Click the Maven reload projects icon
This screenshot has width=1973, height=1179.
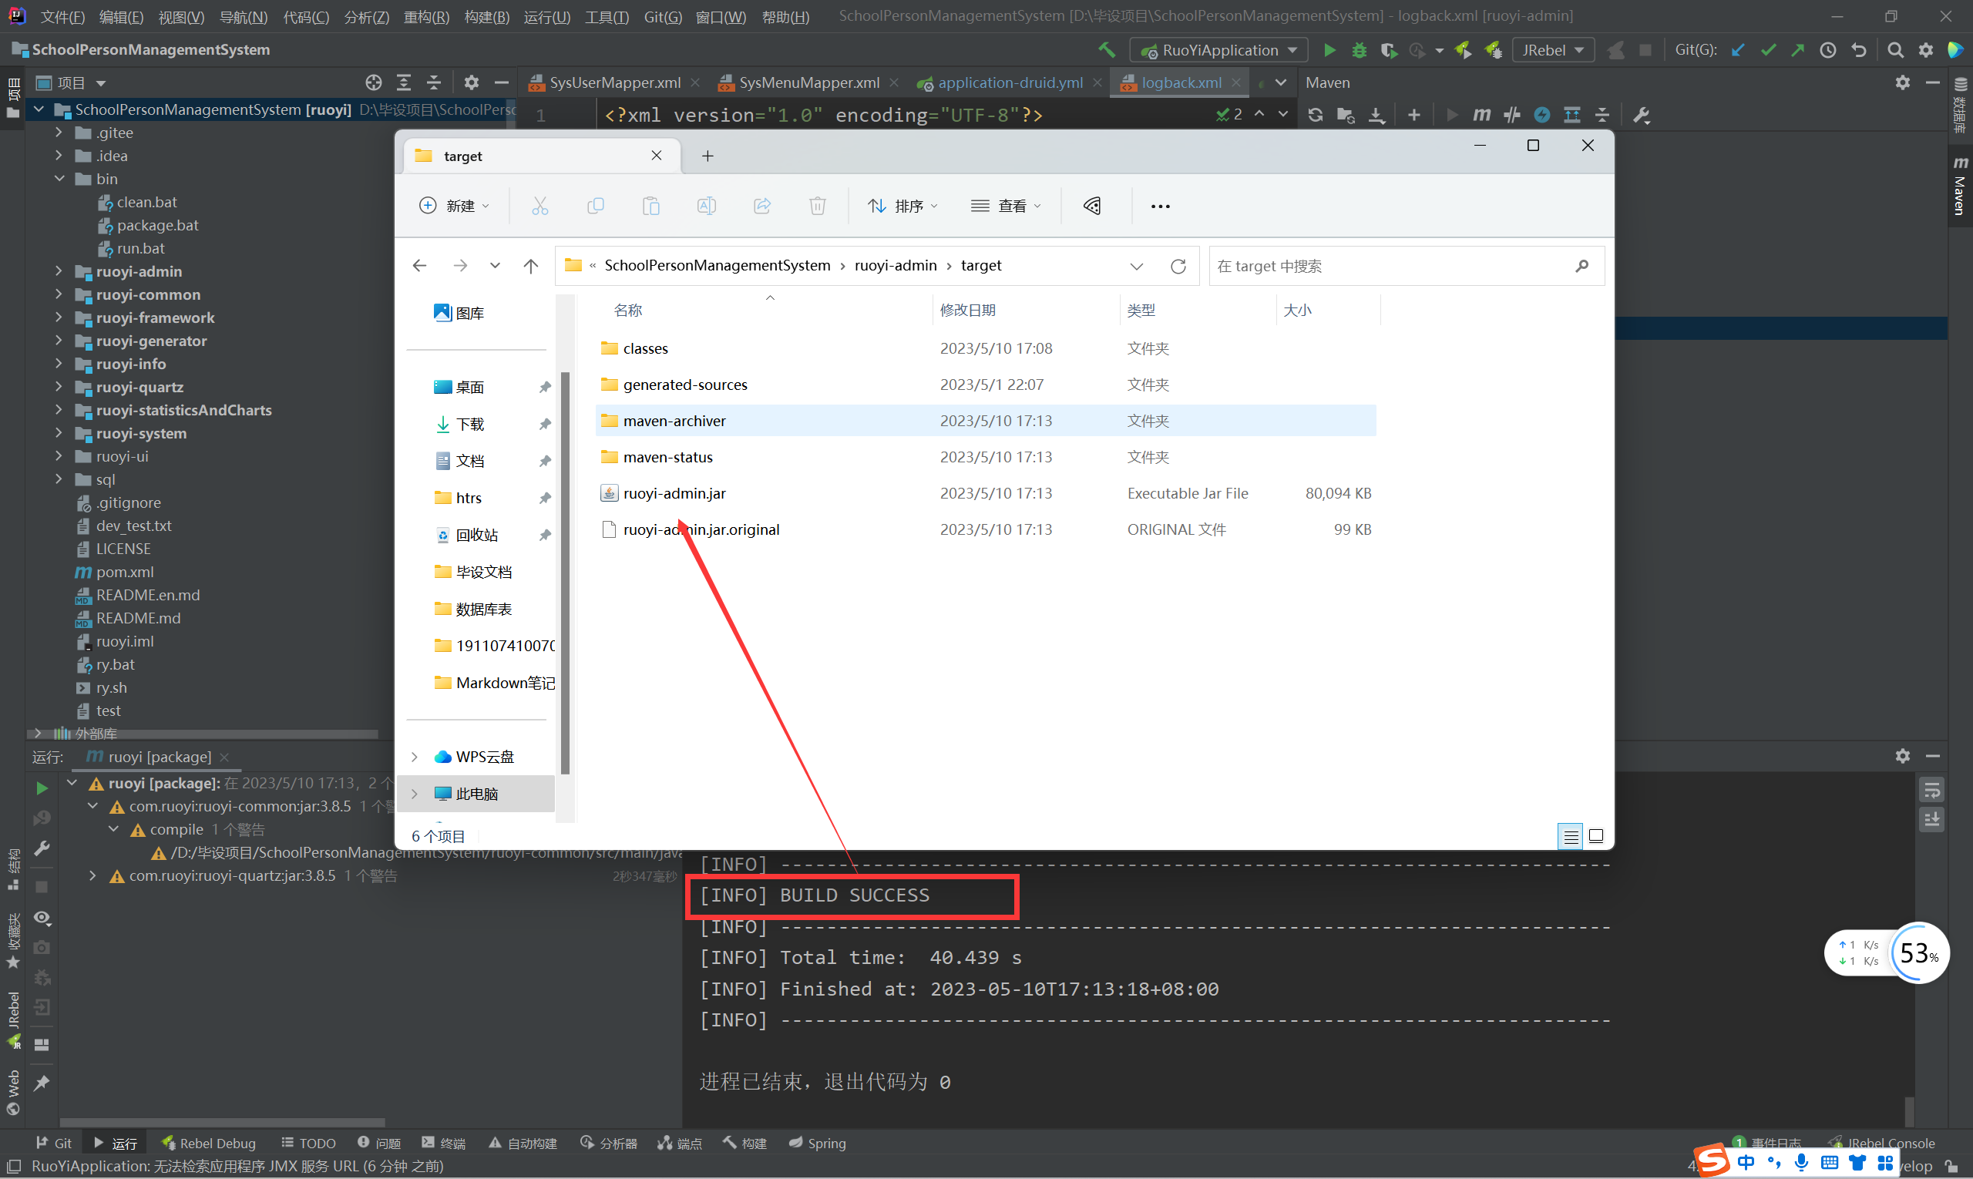pos(1315,115)
